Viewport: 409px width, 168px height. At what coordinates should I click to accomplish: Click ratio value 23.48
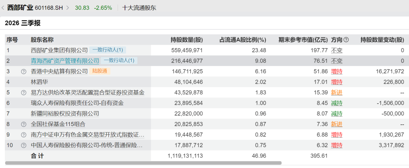(x=259, y=50)
